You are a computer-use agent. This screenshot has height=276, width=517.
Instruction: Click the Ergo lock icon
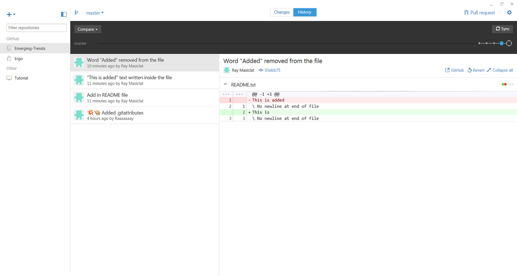pyautogui.click(x=9, y=58)
